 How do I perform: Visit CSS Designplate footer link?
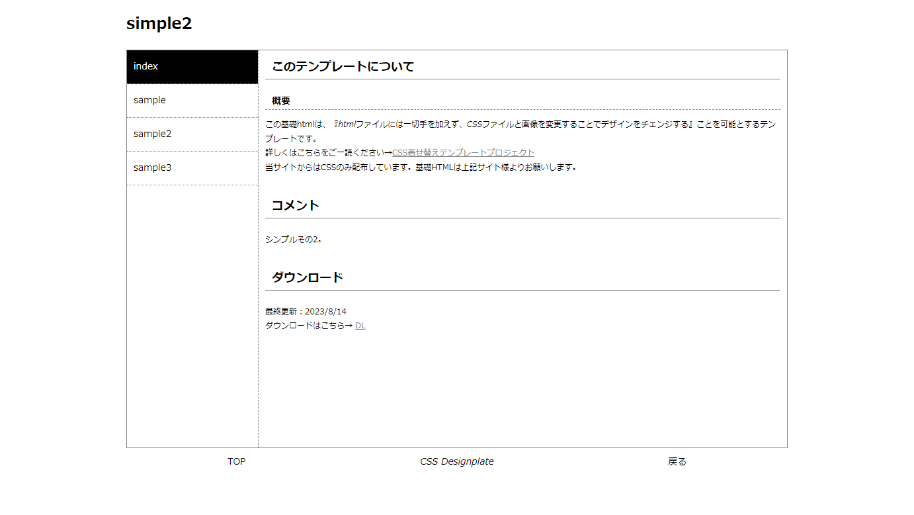[456, 461]
